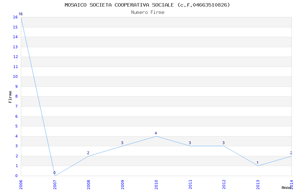Select the 2013 data point labeled 1
The height and width of the screenshot is (191, 295).
(258, 163)
